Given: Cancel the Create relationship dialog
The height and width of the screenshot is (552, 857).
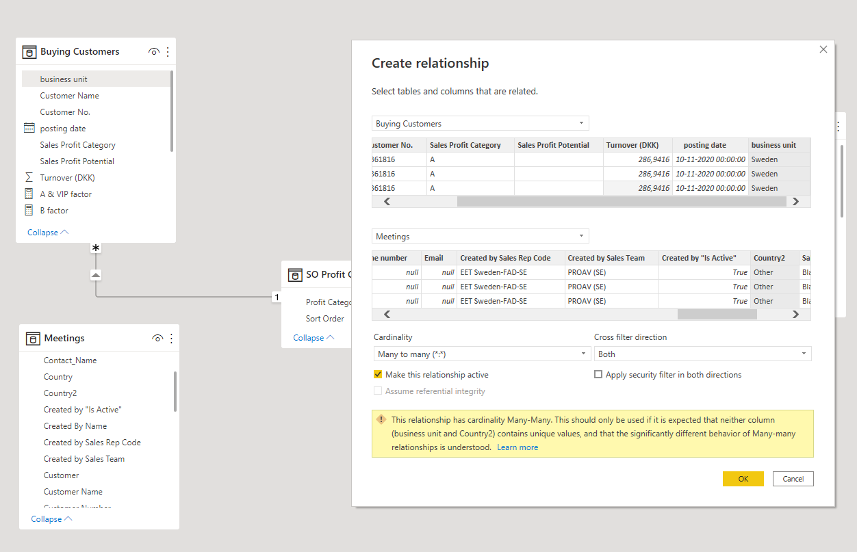Looking at the screenshot, I should click(x=793, y=479).
